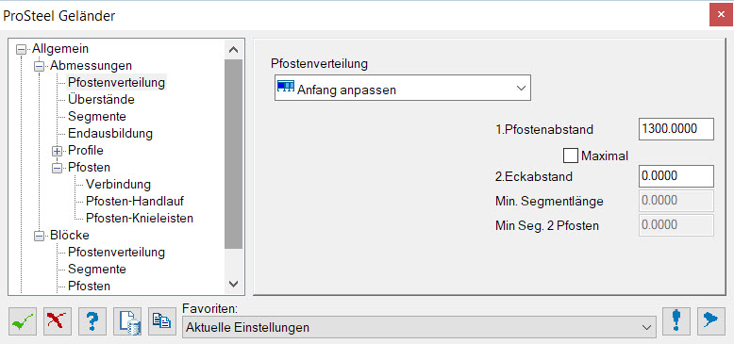Screen dimensions: 734x344
Task: Click the red X cancel icon
Action: [x=58, y=321]
